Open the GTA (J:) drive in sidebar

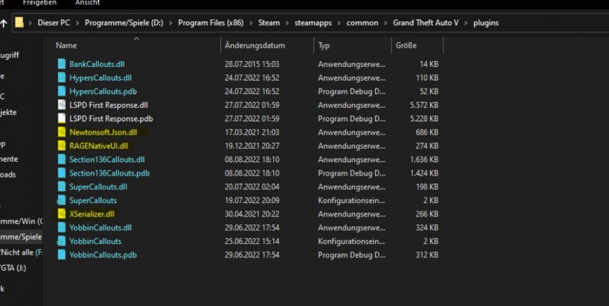[13, 268]
